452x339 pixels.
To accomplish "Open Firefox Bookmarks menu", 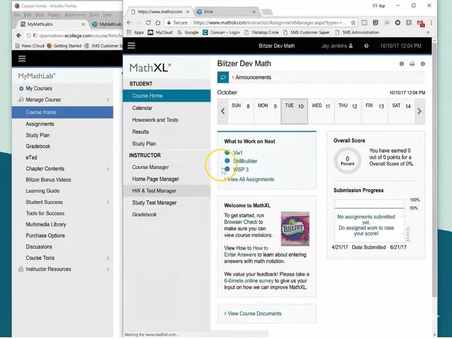I will click(x=75, y=15).
